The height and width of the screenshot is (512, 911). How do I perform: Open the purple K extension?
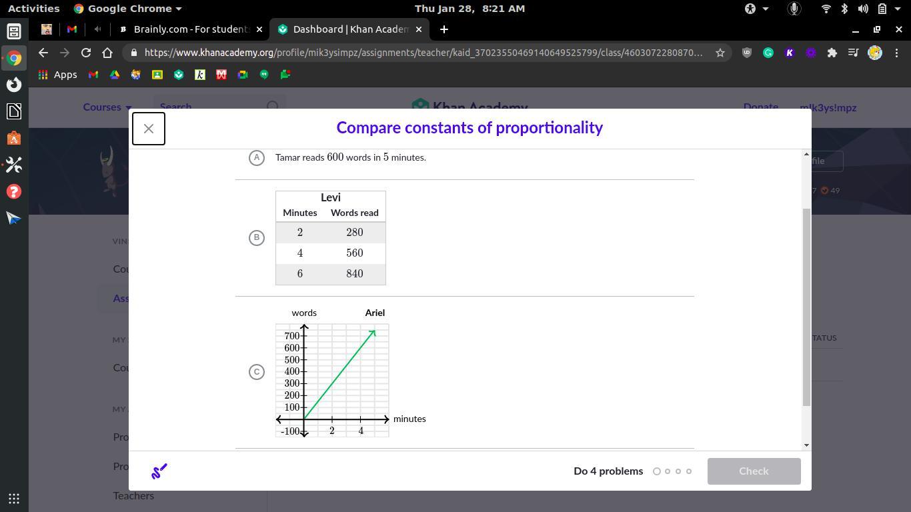point(790,53)
